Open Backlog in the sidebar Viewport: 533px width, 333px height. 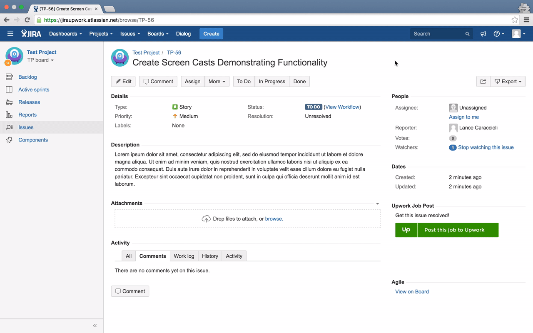[27, 77]
